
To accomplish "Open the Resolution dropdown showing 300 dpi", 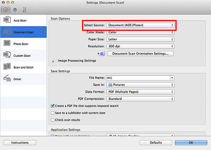I will click(140, 46).
